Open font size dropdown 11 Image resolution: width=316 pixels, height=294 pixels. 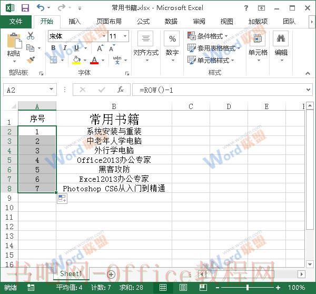pyautogui.click(x=125, y=36)
